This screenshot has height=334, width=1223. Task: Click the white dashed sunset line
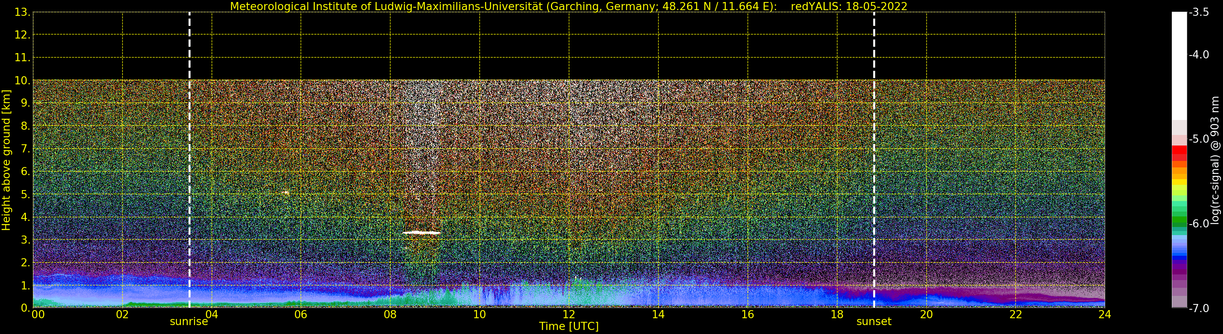pyautogui.click(x=874, y=160)
